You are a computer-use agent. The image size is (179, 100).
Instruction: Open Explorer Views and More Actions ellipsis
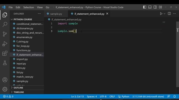(x=39, y=14)
